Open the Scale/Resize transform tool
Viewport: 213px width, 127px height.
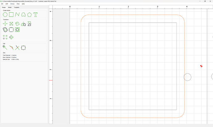[x=11, y=24]
